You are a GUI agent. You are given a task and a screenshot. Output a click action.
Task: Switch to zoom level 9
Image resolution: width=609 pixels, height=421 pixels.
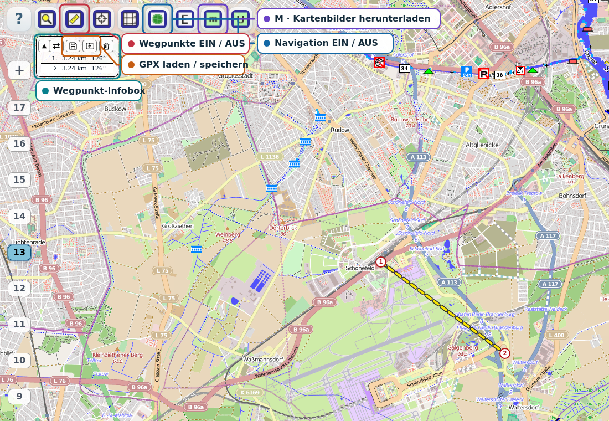[x=19, y=396]
